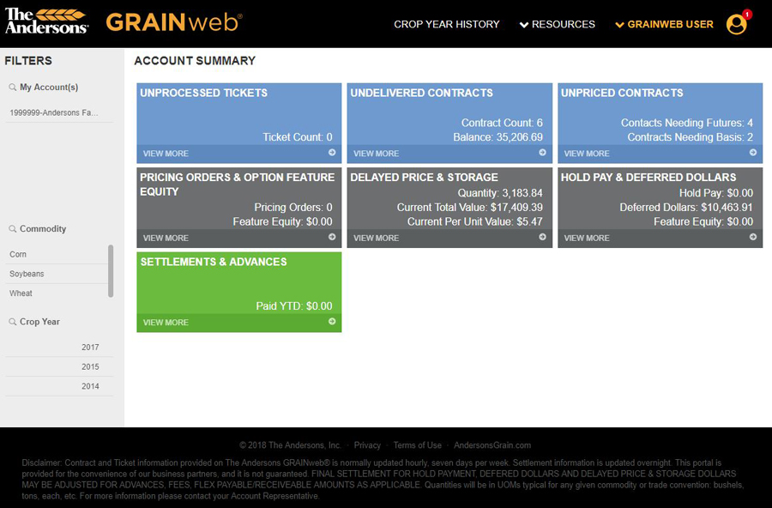This screenshot has width=772, height=508.
Task: Click the Ticket Count: 0 text
Action: click(298, 137)
